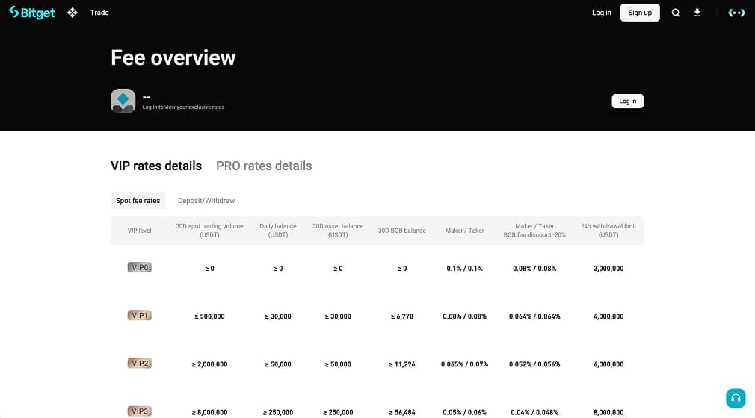This screenshot has width=755, height=418.
Task: Click the 30D spot trading volume header
Action: coord(209,231)
